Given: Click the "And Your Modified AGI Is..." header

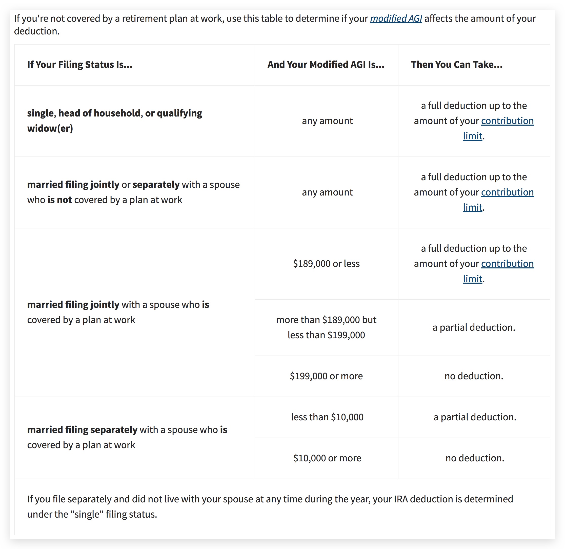Looking at the screenshot, I should pyautogui.click(x=326, y=65).
